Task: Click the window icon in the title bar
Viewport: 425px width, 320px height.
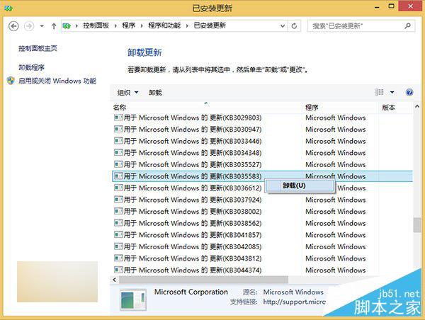Action: [8, 8]
